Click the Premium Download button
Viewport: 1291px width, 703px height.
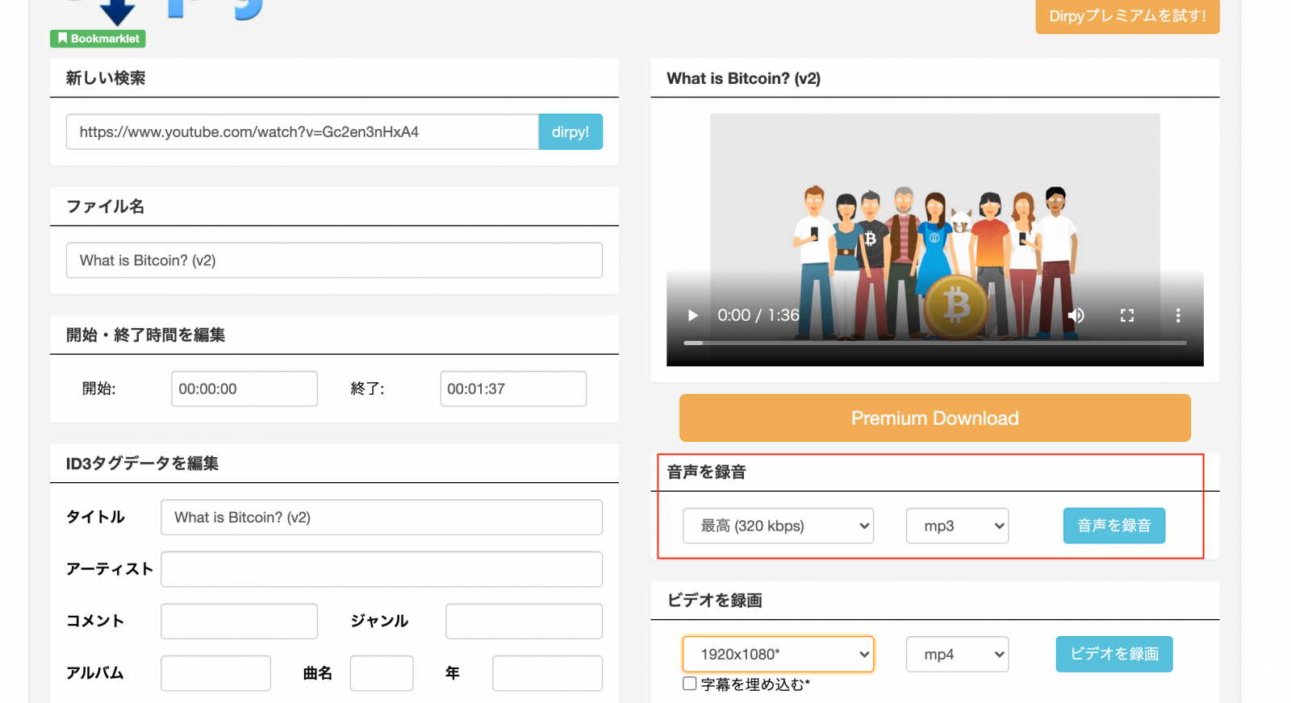tap(935, 418)
